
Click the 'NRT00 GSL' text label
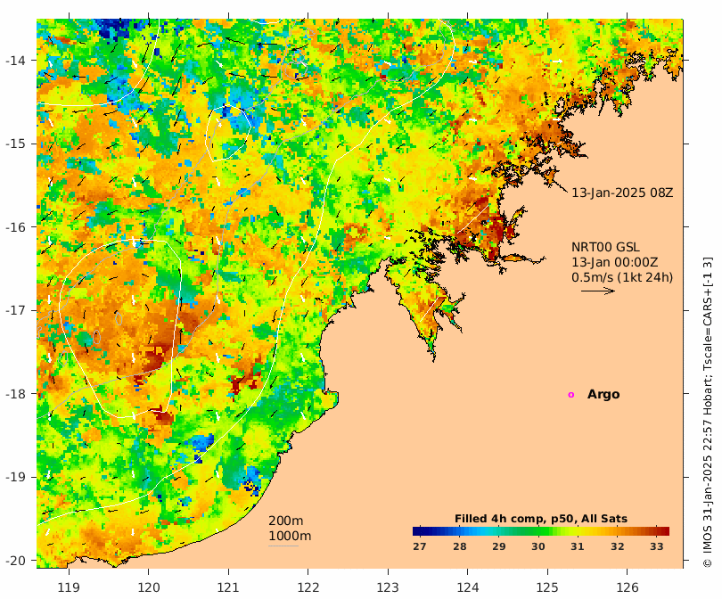[605, 247]
